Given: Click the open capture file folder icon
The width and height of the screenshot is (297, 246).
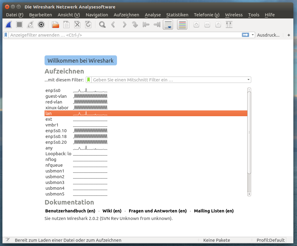Looking at the screenshot, I should click(x=55, y=25).
